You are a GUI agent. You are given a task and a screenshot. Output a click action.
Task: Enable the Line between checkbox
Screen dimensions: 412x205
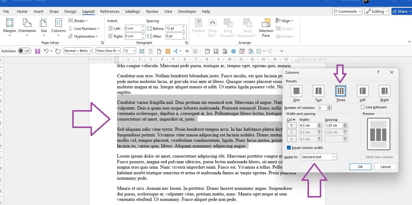click(363, 107)
